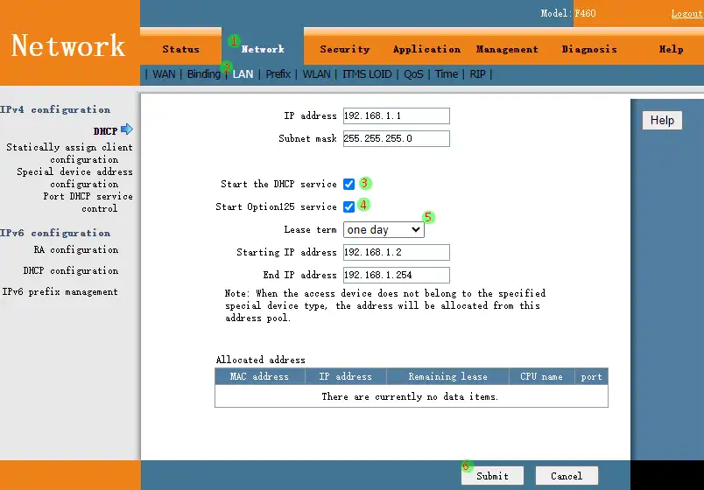Select IPv6 prefix management in sidebar
This screenshot has height=490, width=704.
(x=60, y=292)
